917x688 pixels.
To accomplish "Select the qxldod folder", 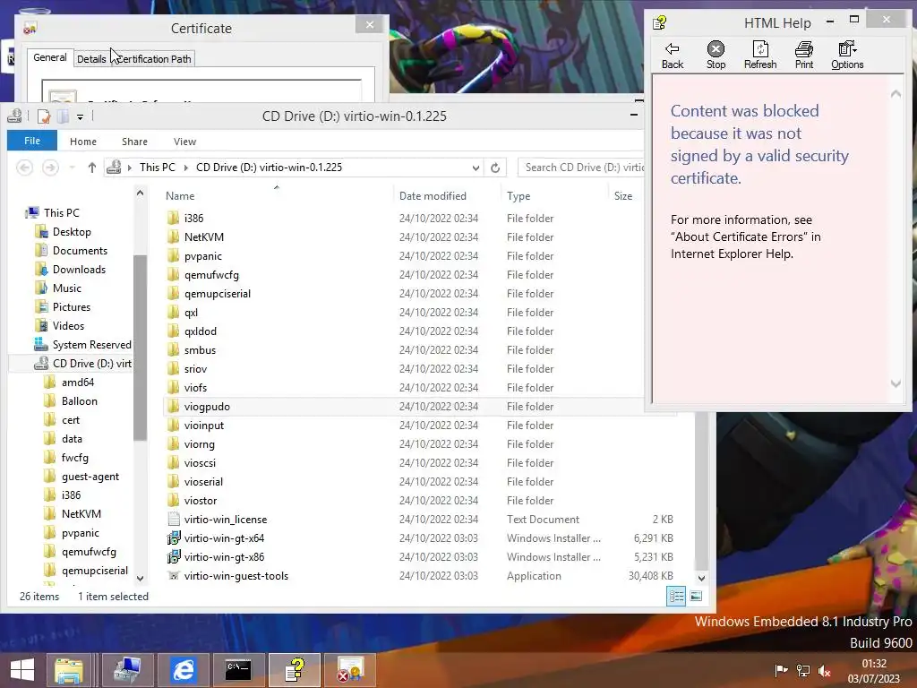I will (x=200, y=331).
